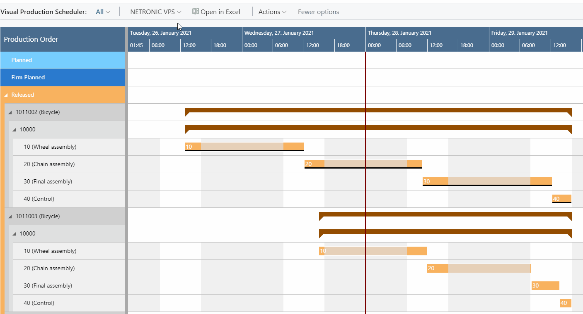
Task: Collapse production order 1011002 (Bicycle)
Action: coord(10,112)
